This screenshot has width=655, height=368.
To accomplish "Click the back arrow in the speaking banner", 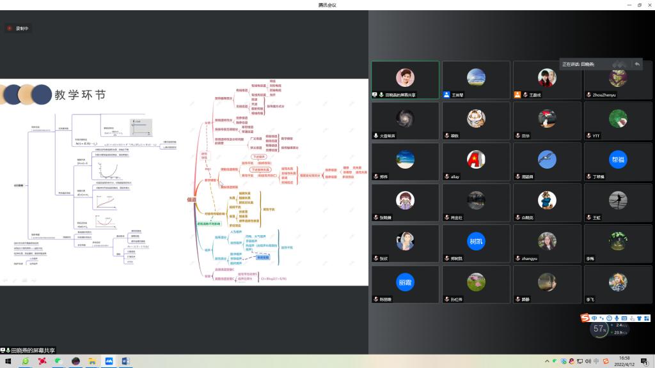I will [x=636, y=64].
